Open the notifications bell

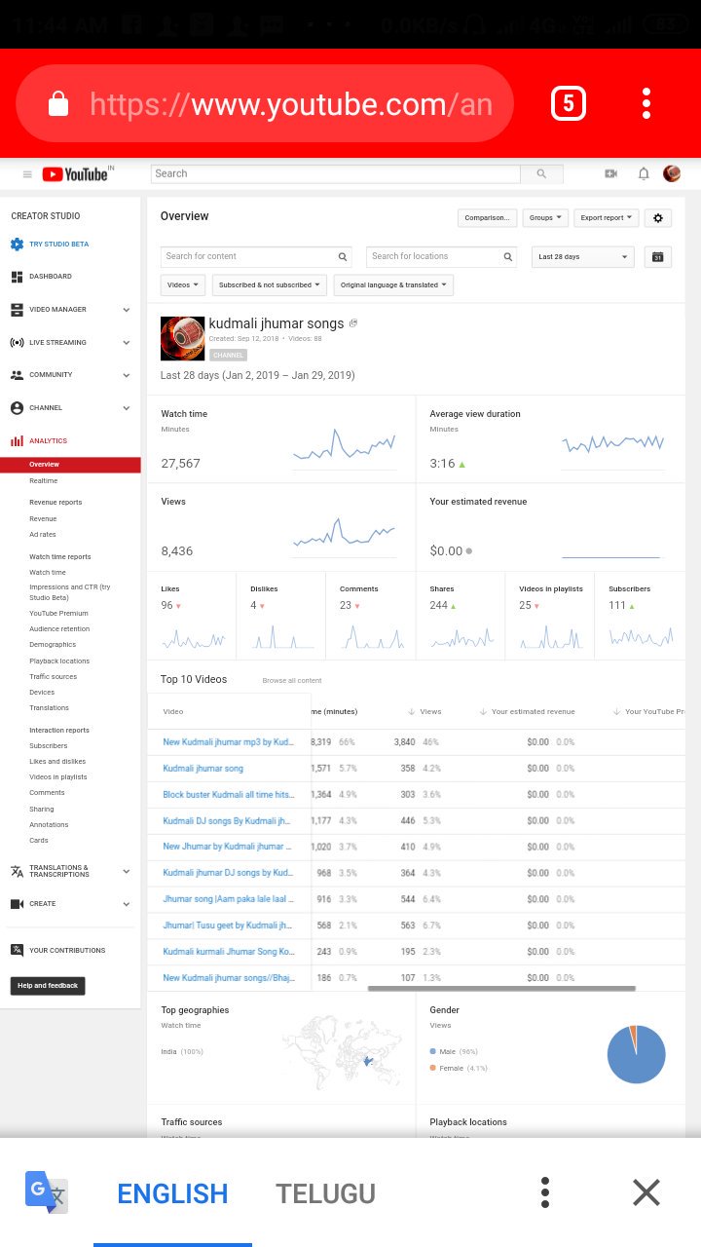point(644,173)
